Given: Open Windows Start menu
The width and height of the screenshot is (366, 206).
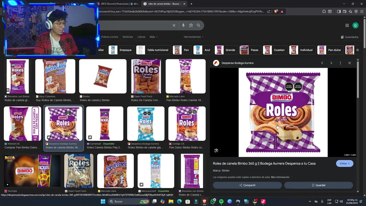Looking at the screenshot, I should 103,201.
